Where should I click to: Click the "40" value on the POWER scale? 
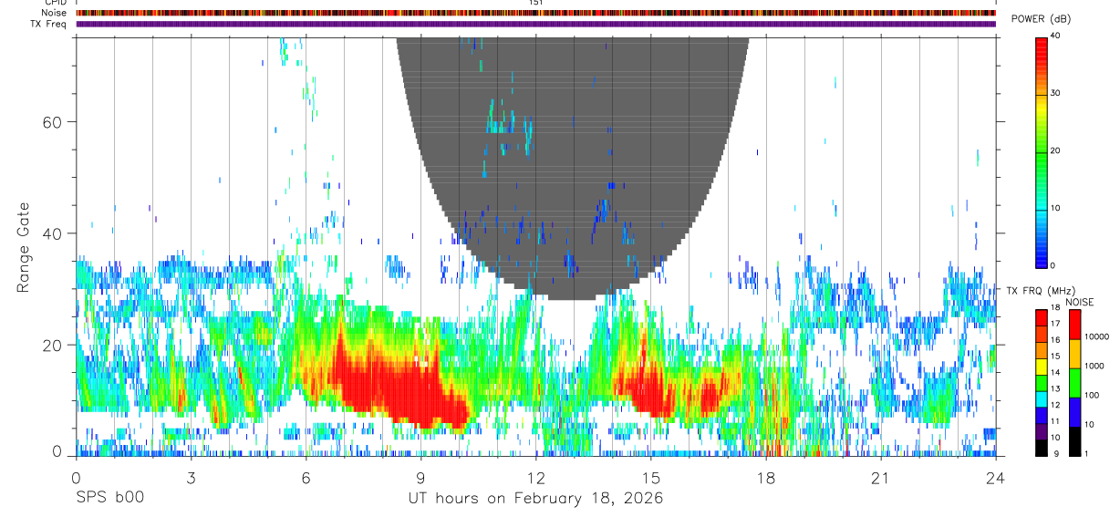click(1055, 36)
